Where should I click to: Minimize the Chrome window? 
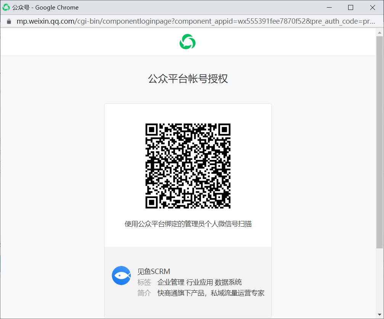click(329, 8)
